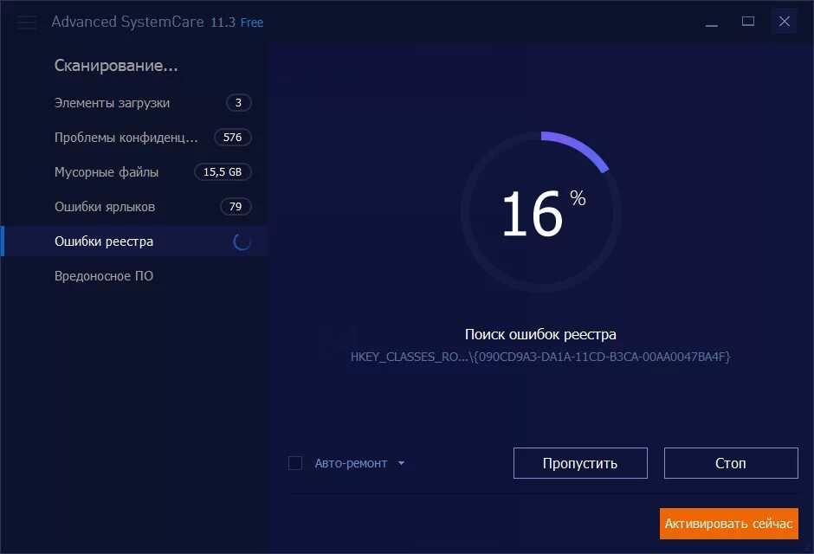The image size is (814, 554).
Task: Click the 576 count badge
Action: (x=233, y=138)
